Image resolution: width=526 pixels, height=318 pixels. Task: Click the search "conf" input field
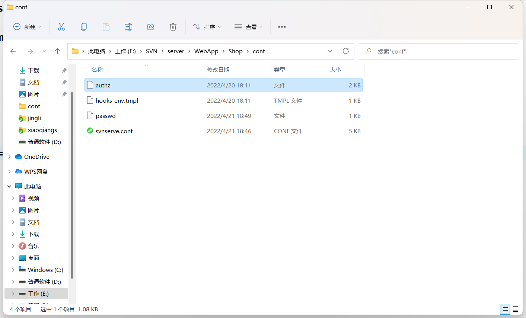tap(439, 51)
